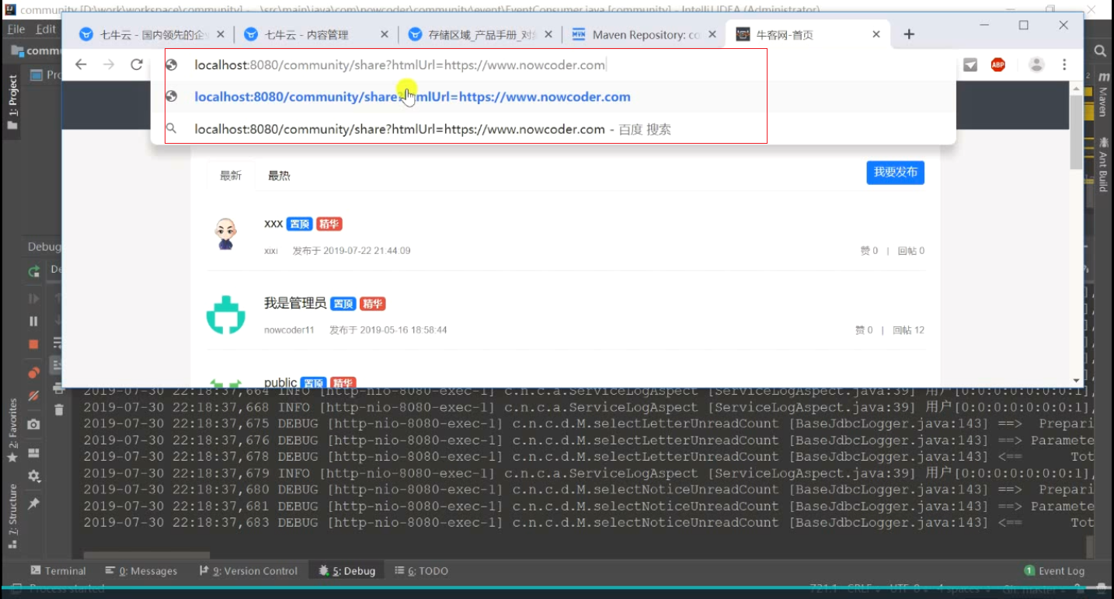The width and height of the screenshot is (1114, 599).
Task: Rerun the debug session in IntelliJ
Action: tap(33, 272)
